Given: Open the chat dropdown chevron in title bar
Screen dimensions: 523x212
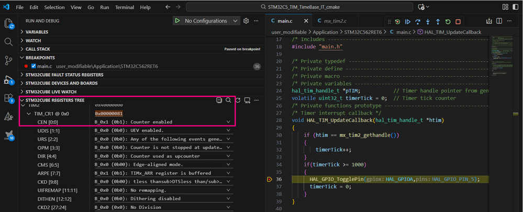Looking at the screenshot, I should [428, 7].
